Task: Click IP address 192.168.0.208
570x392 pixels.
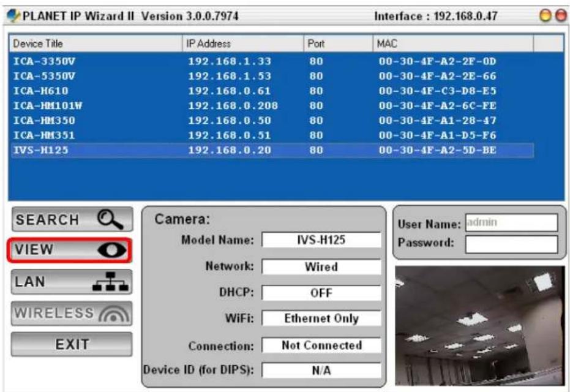Action: 233,106
